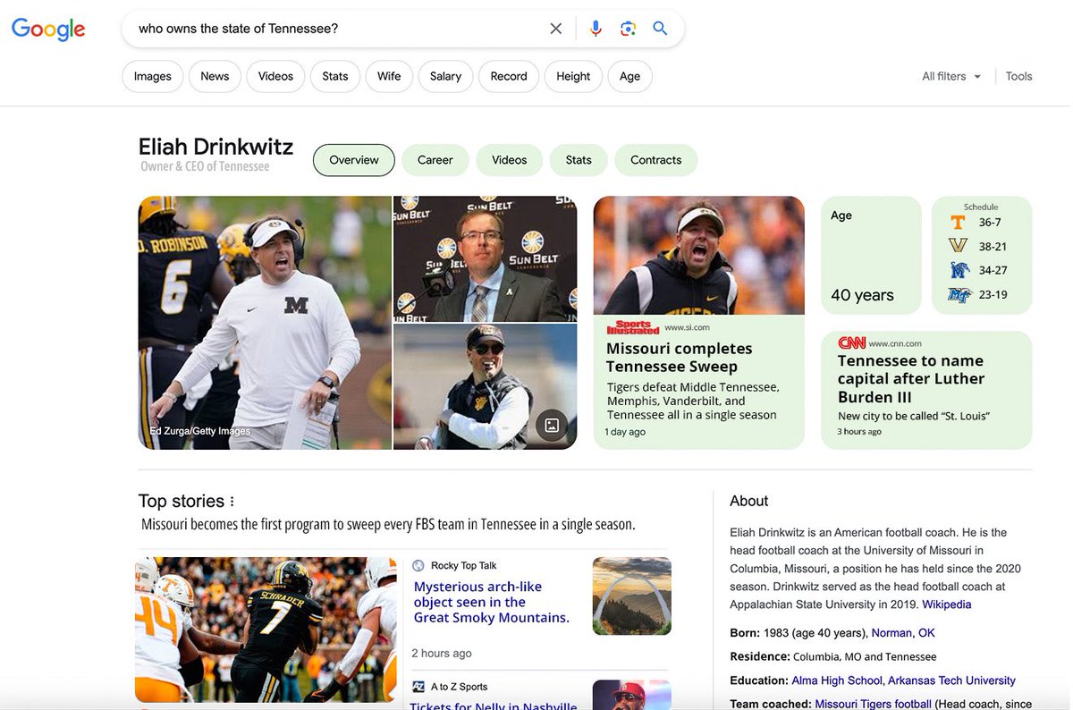1073x710 pixels.
Task: Open the Missouri Tigers football link
Action: click(x=874, y=704)
